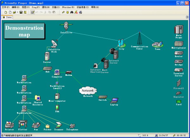
Task: Toggle the edit mode toolbar button
Action: click(x=32, y=12)
